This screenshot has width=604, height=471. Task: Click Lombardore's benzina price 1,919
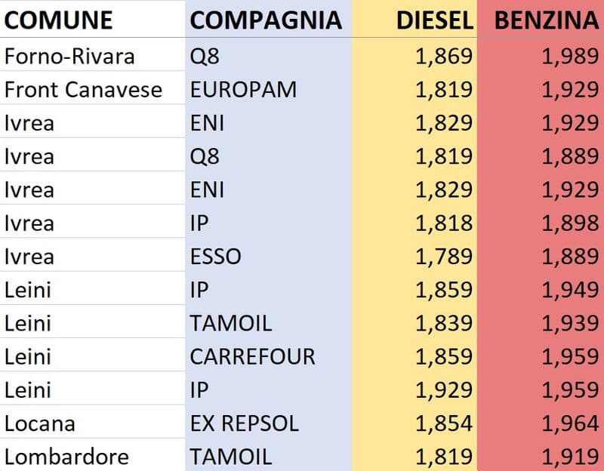(570, 456)
